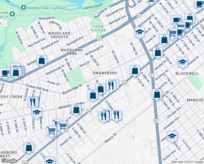The height and width of the screenshot is (164, 204).
Task: Select the Chicago Ave street label
Action: [174, 112]
